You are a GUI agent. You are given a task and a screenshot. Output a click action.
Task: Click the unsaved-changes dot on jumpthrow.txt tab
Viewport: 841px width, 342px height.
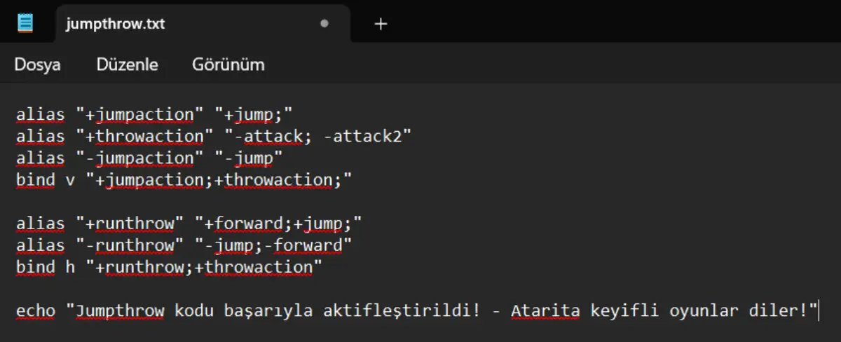[x=324, y=24]
